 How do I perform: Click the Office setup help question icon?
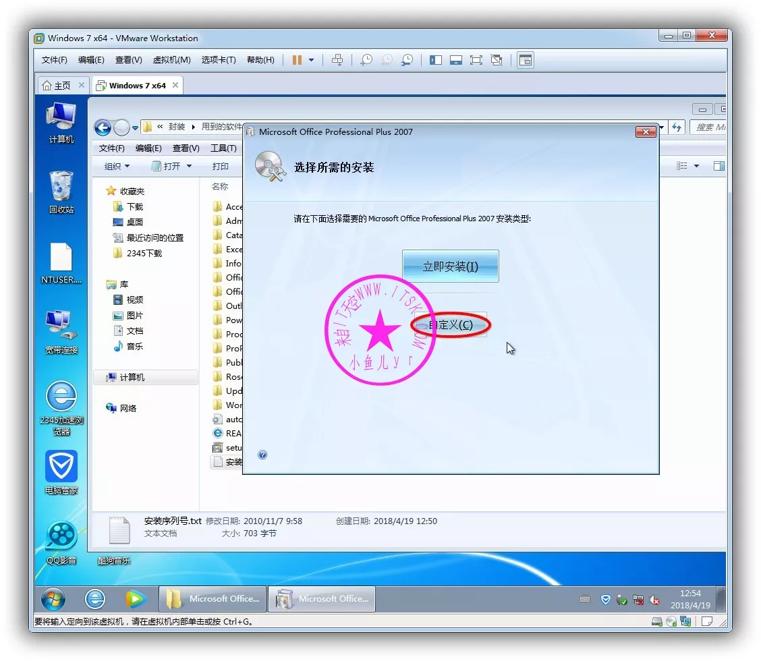point(262,455)
